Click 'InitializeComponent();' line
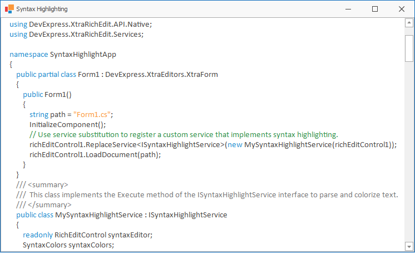Image resolution: width=415 pixels, height=253 pixels. click(67, 125)
